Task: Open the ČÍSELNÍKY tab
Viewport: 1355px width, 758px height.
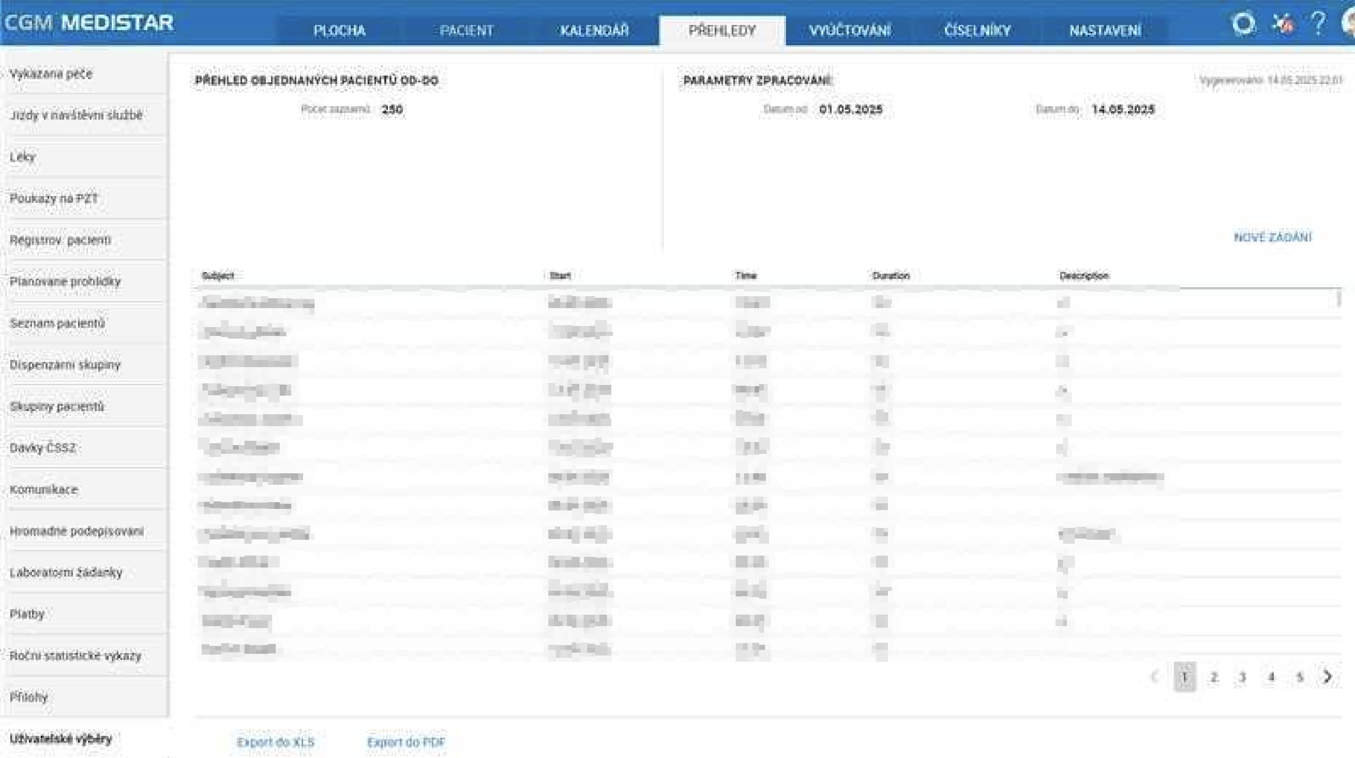Action: coord(977,30)
